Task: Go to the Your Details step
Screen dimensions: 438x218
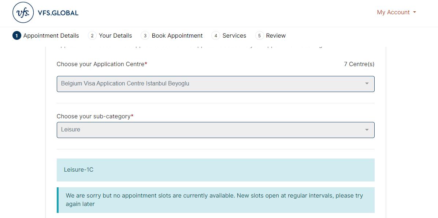Action: click(115, 35)
